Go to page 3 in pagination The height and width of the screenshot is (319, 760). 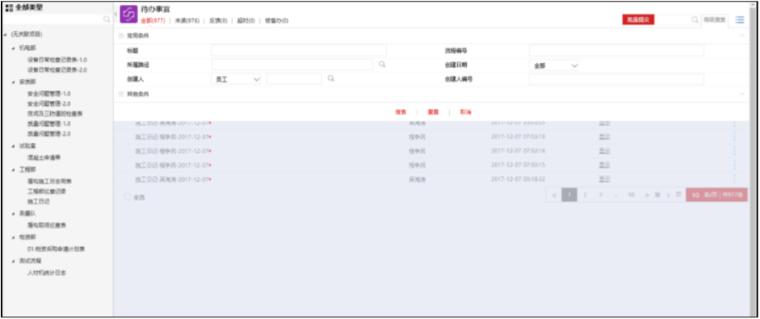pos(601,195)
